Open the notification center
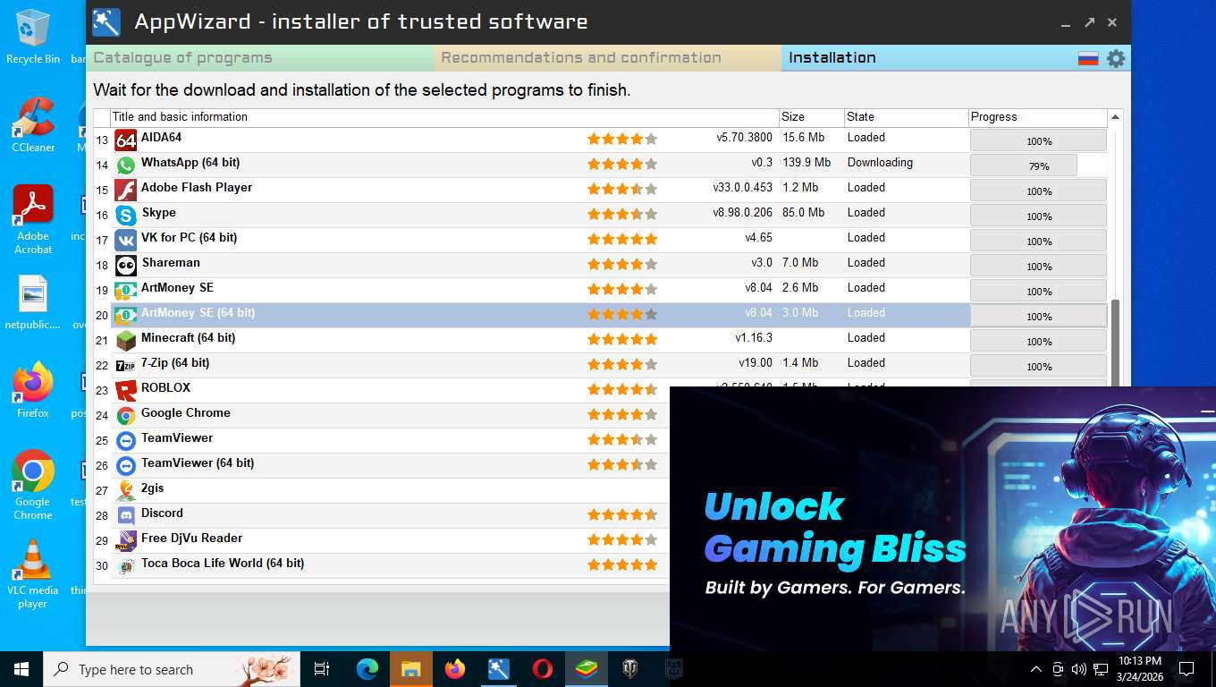The image size is (1216, 687). pyautogui.click(x=1186, y=669)
